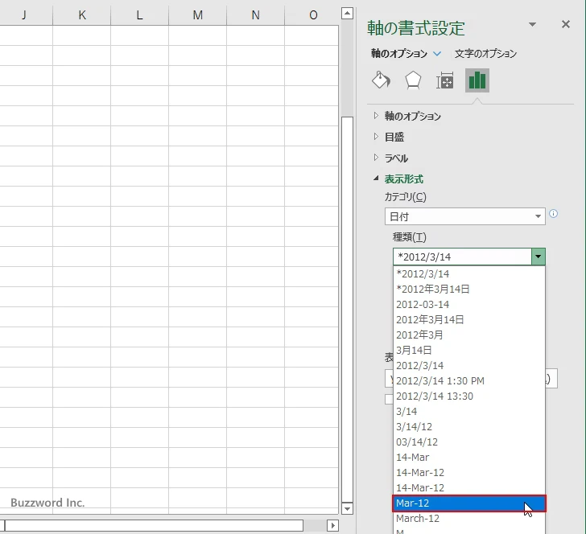Viewport: 586px width, 534px height.
Task: Click the vertical scrollbar up arrow
Action: pyautogui.click(x=347, y=14)
